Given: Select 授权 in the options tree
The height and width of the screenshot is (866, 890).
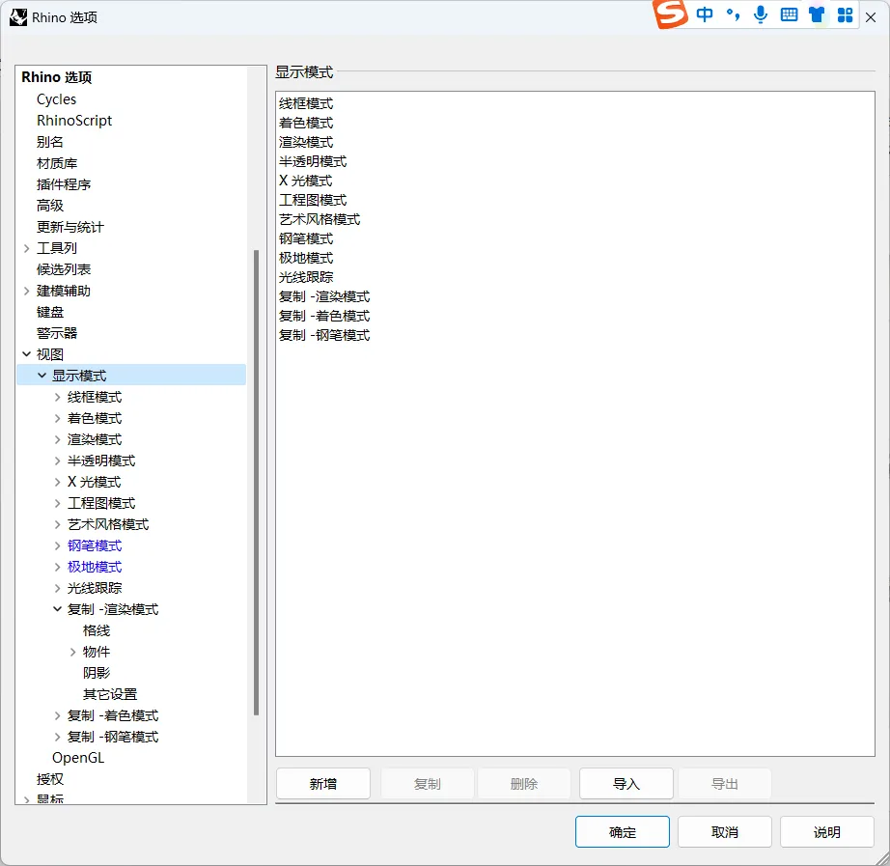Looking at the screenshot, I should (x=50, y=779).
